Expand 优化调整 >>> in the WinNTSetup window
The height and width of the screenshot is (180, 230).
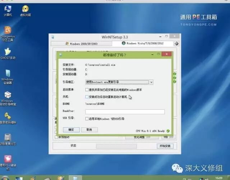[142, 137]
